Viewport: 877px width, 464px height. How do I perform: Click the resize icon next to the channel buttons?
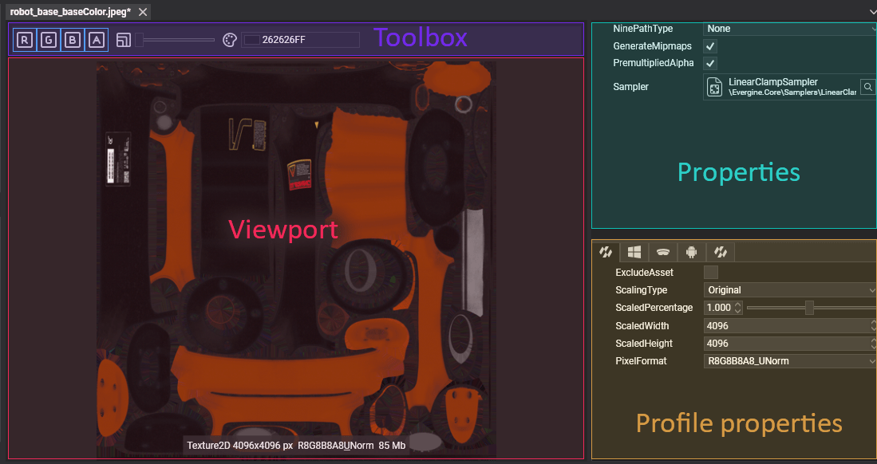(123, 39)
